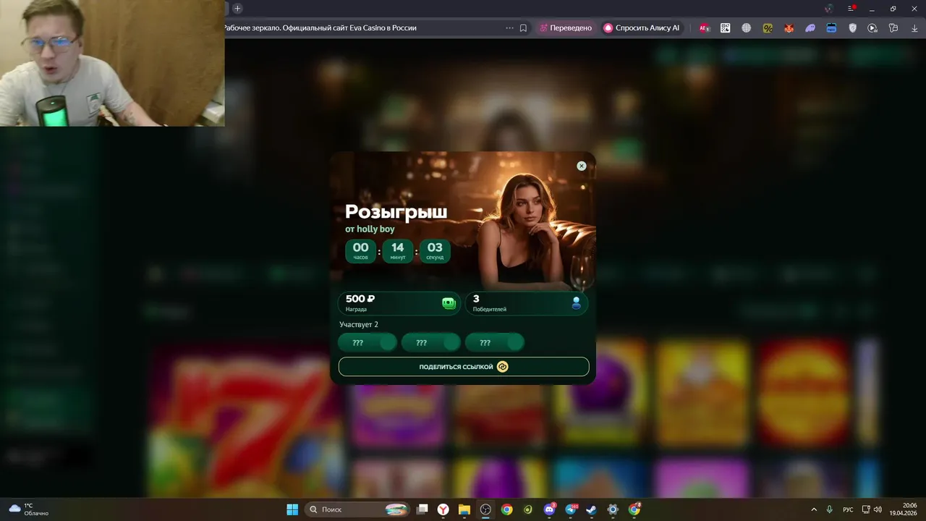This screenshot has height=521, width=926.
Task: Open the video play extension icon
Action: 872,28
